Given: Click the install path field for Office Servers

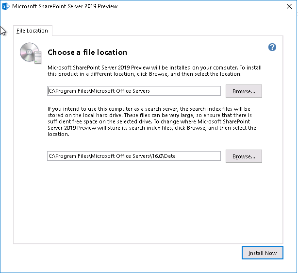Looking at the screenshot, I should click(134, 91).
